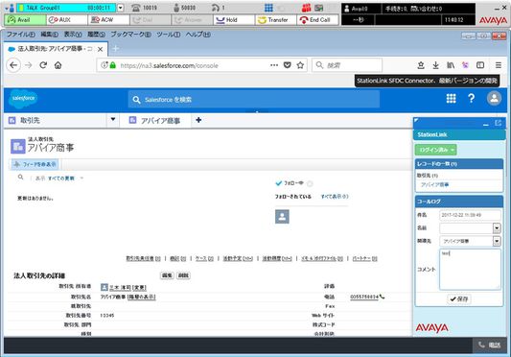The height and width of the screenshot is (357, 511).
Task: Pop out the StationLink panel
Action: [498, 123]
